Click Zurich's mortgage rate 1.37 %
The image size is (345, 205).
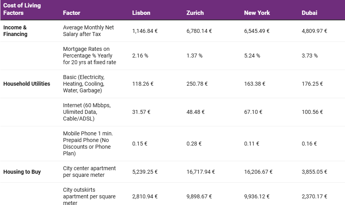[x=194, y=56]
